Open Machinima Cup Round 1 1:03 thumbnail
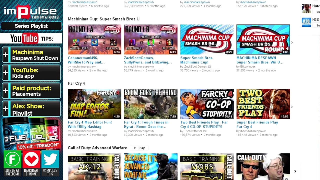 263,39
